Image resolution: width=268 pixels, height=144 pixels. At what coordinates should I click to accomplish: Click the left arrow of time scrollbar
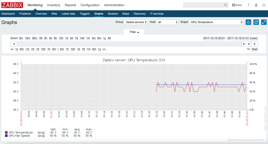(14, 44)
